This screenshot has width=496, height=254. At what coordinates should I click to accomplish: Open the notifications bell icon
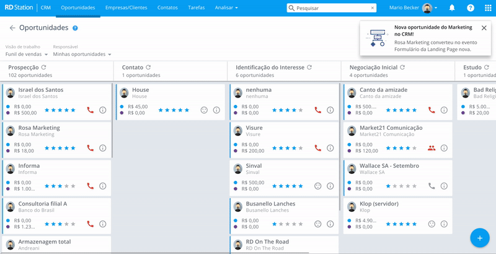[x=452, y=8]
